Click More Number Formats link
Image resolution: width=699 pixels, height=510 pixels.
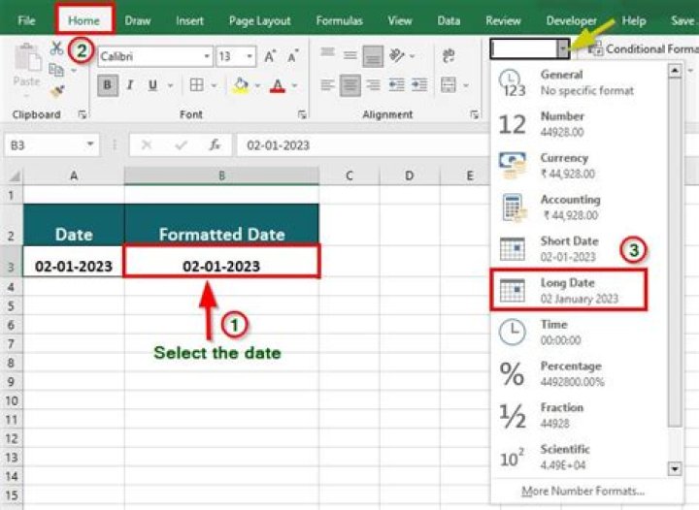click(582, 491)
